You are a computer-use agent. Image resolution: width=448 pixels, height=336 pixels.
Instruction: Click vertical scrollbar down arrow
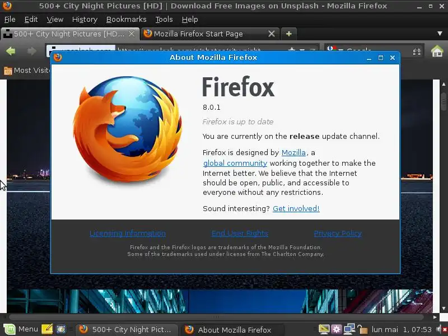click(444, 309)
